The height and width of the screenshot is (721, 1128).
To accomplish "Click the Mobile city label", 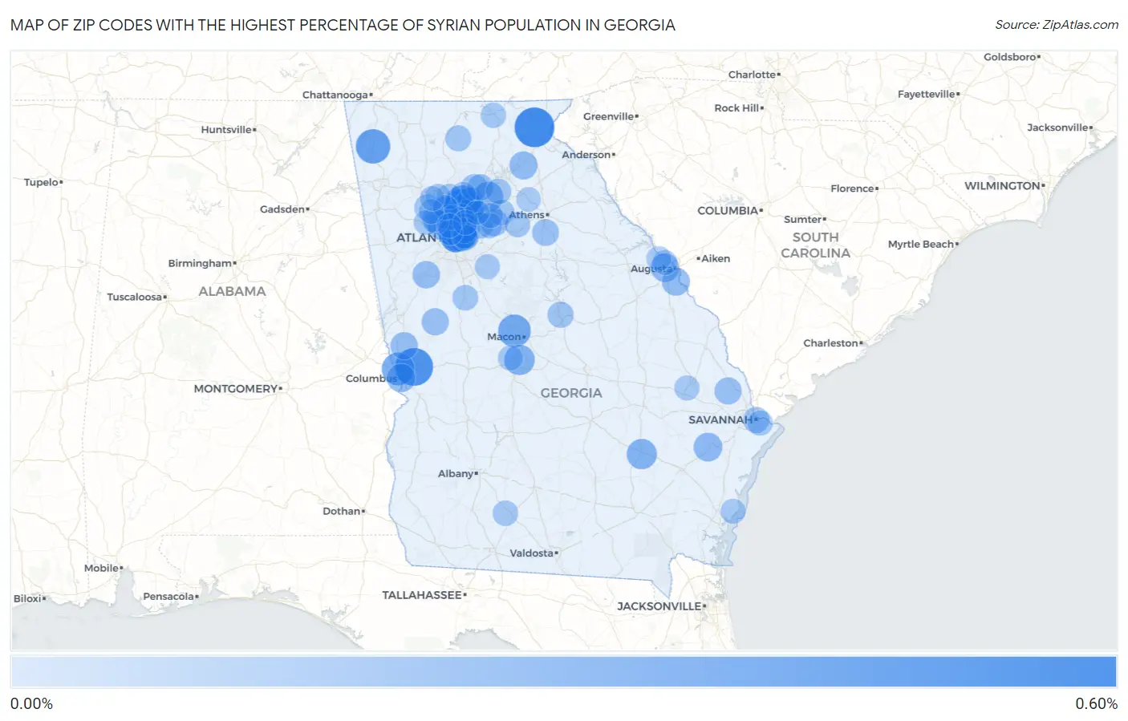I will [x=102, y=568].
